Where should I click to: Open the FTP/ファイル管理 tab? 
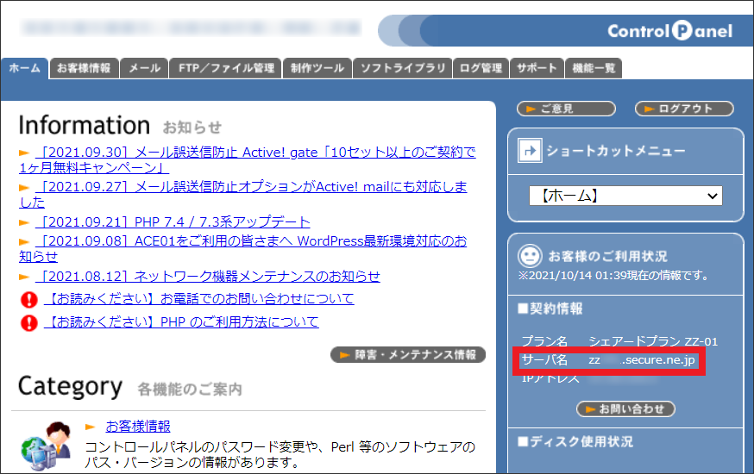(x=226, y=68)
